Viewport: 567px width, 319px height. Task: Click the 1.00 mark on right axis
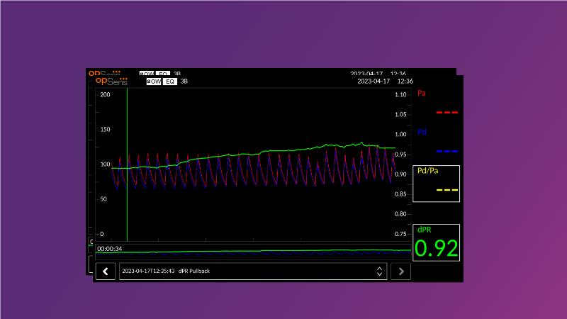pos(400,134)
